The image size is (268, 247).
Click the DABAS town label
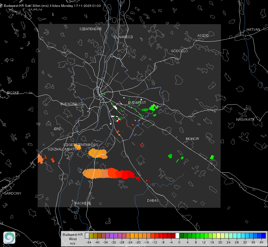[153, 200]
